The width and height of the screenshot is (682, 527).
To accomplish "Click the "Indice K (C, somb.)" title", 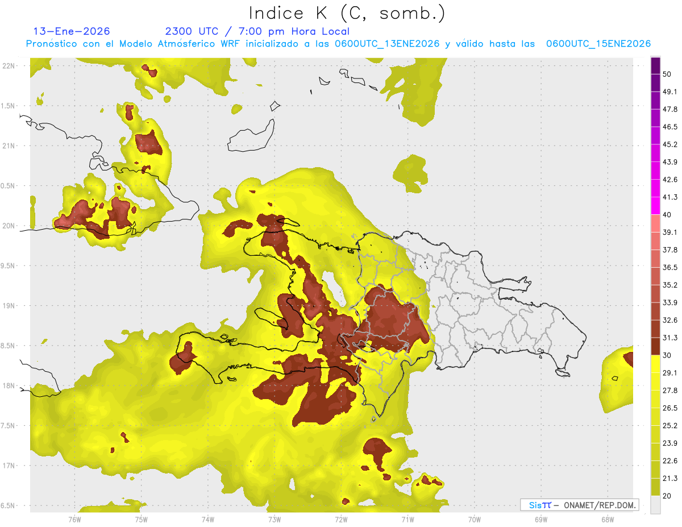I will click(347, 13).
